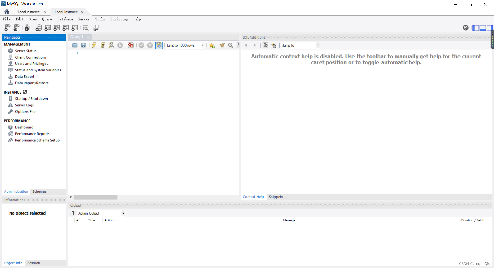Execute statement under cursor (lightning with cursor)
Screen dimensions: 494x268
click(x=103, y=45)
